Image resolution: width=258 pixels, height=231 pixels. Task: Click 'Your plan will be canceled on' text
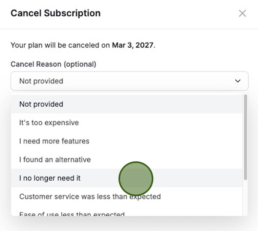[x=60, y=45]
